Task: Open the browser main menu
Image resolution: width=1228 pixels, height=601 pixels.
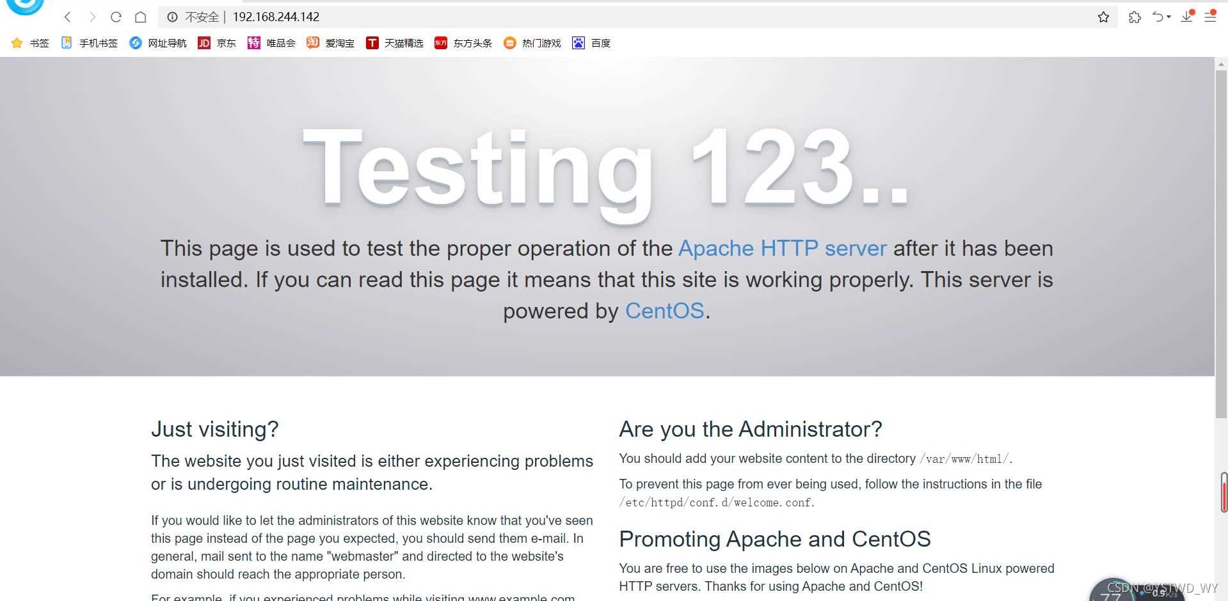Action: tap(1210, 17)
